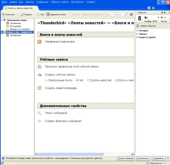Click the gear icon for account settings
The height and width of the screenshot is (165, 170).
coord(39,67)
